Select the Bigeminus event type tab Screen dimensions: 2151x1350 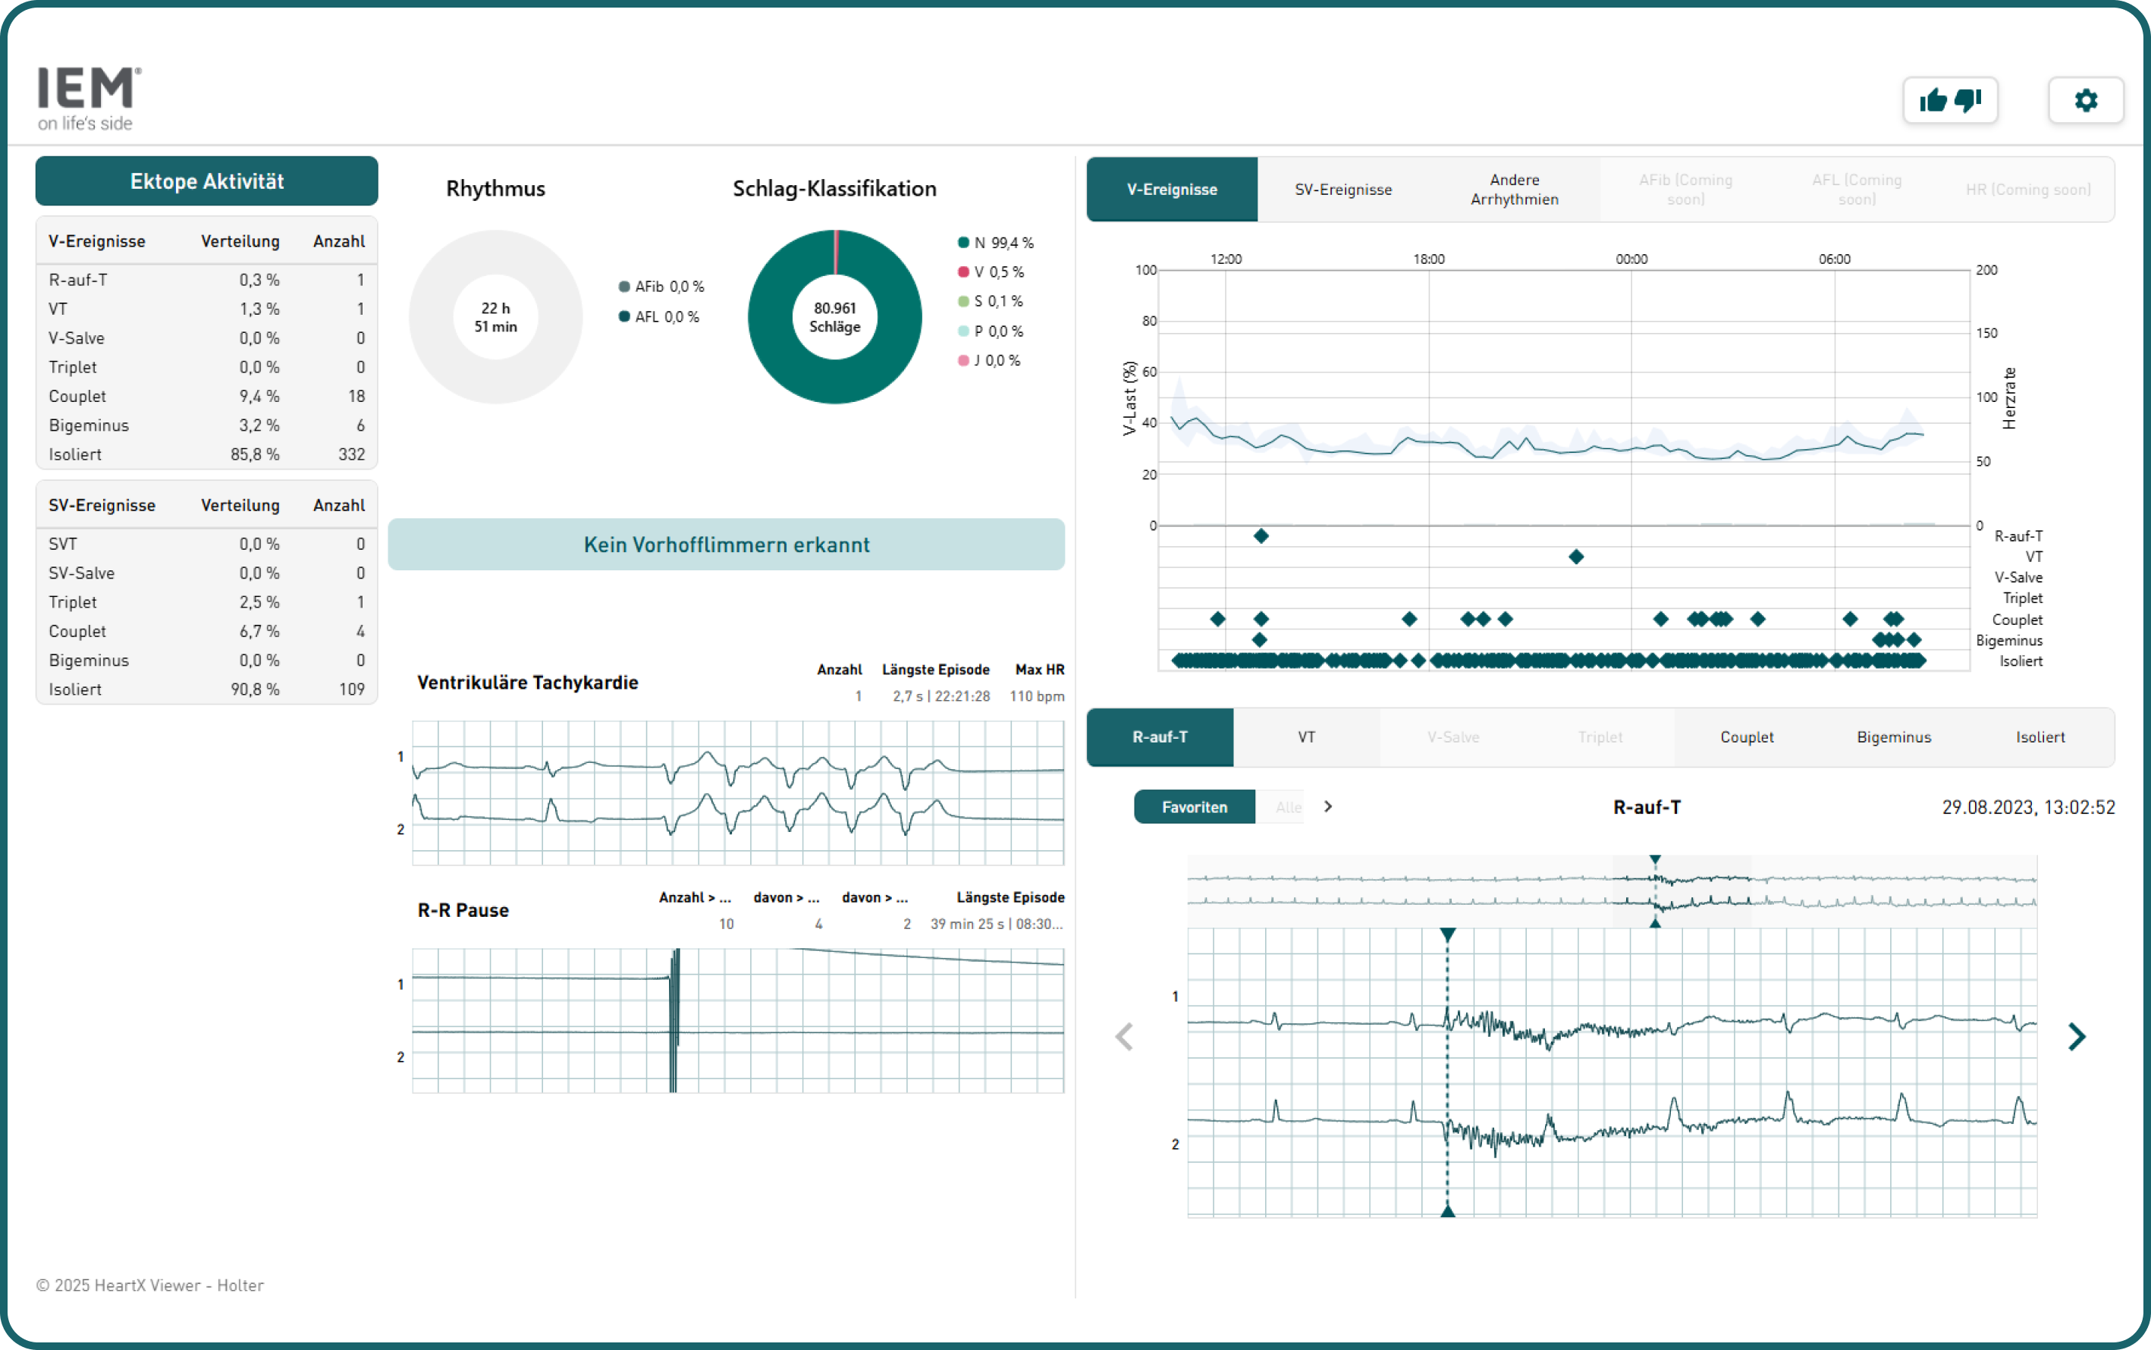(1894, 737)
